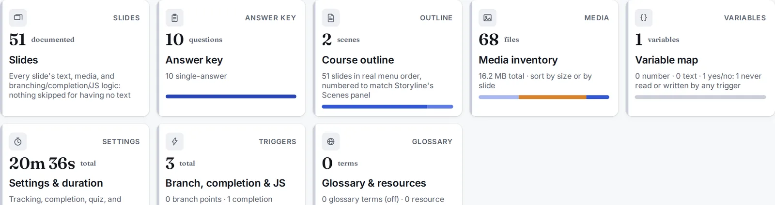Click the '10 single-answer' description
This screenshot has height=205, width=775.
(196, 76)
